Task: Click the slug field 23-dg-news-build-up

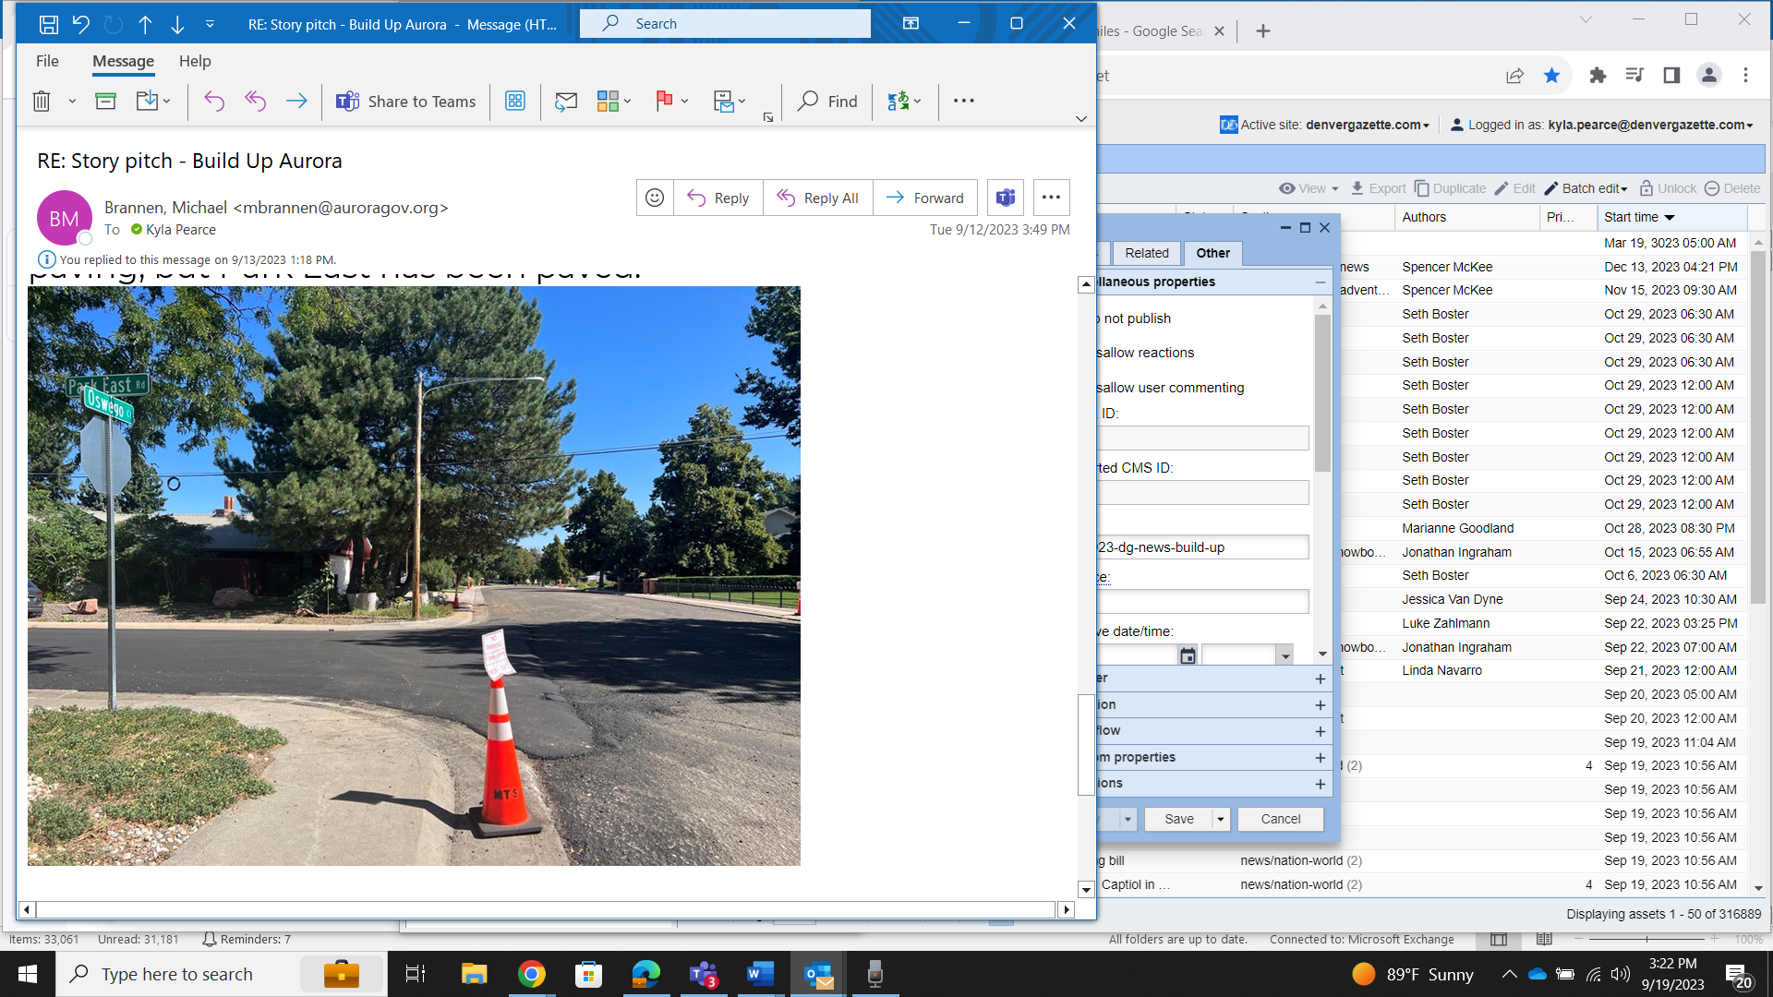Action: [1202, 547]
